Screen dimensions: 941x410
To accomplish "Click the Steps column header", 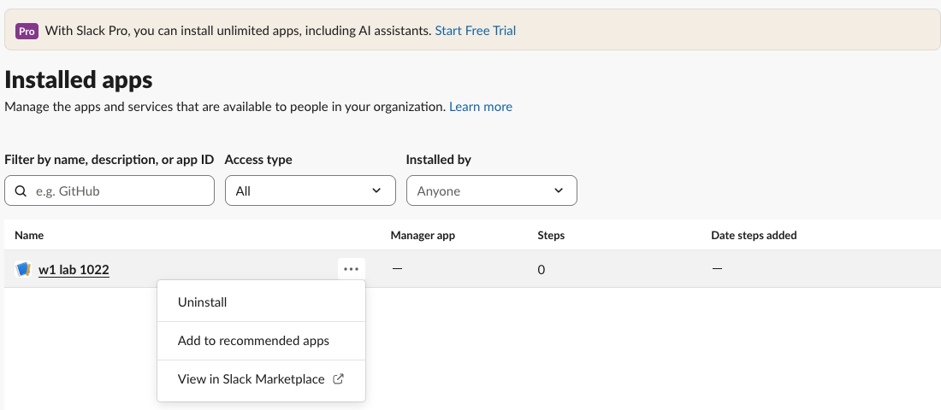I will tap(551, 236).
